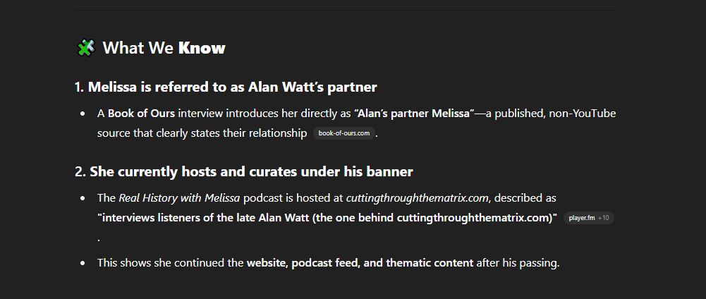Click italic 'Real History with Melissa' title
The height and width of the screenshot is (299, 706).
click(179, 197)
